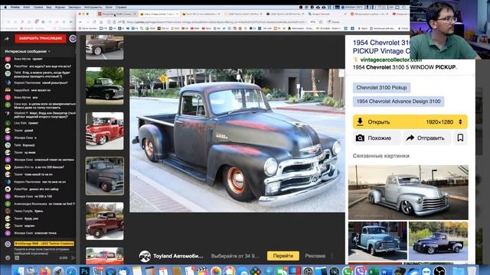Image resolution: width=490 pixels, height=275 pixels.
Task: Open channel avatar in chat header
Action: pos(73,38)
